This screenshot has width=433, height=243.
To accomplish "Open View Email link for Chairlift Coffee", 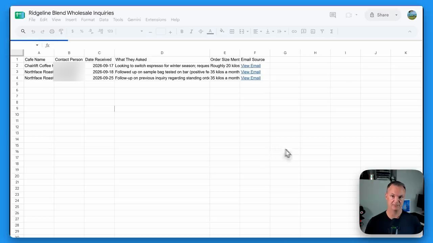I will 251,66.
